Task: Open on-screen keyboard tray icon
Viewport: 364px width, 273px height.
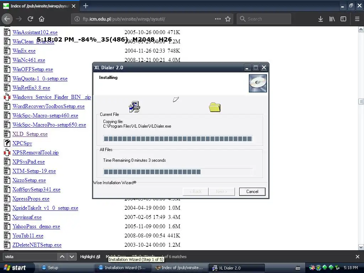Action: [x=298, y=268]
